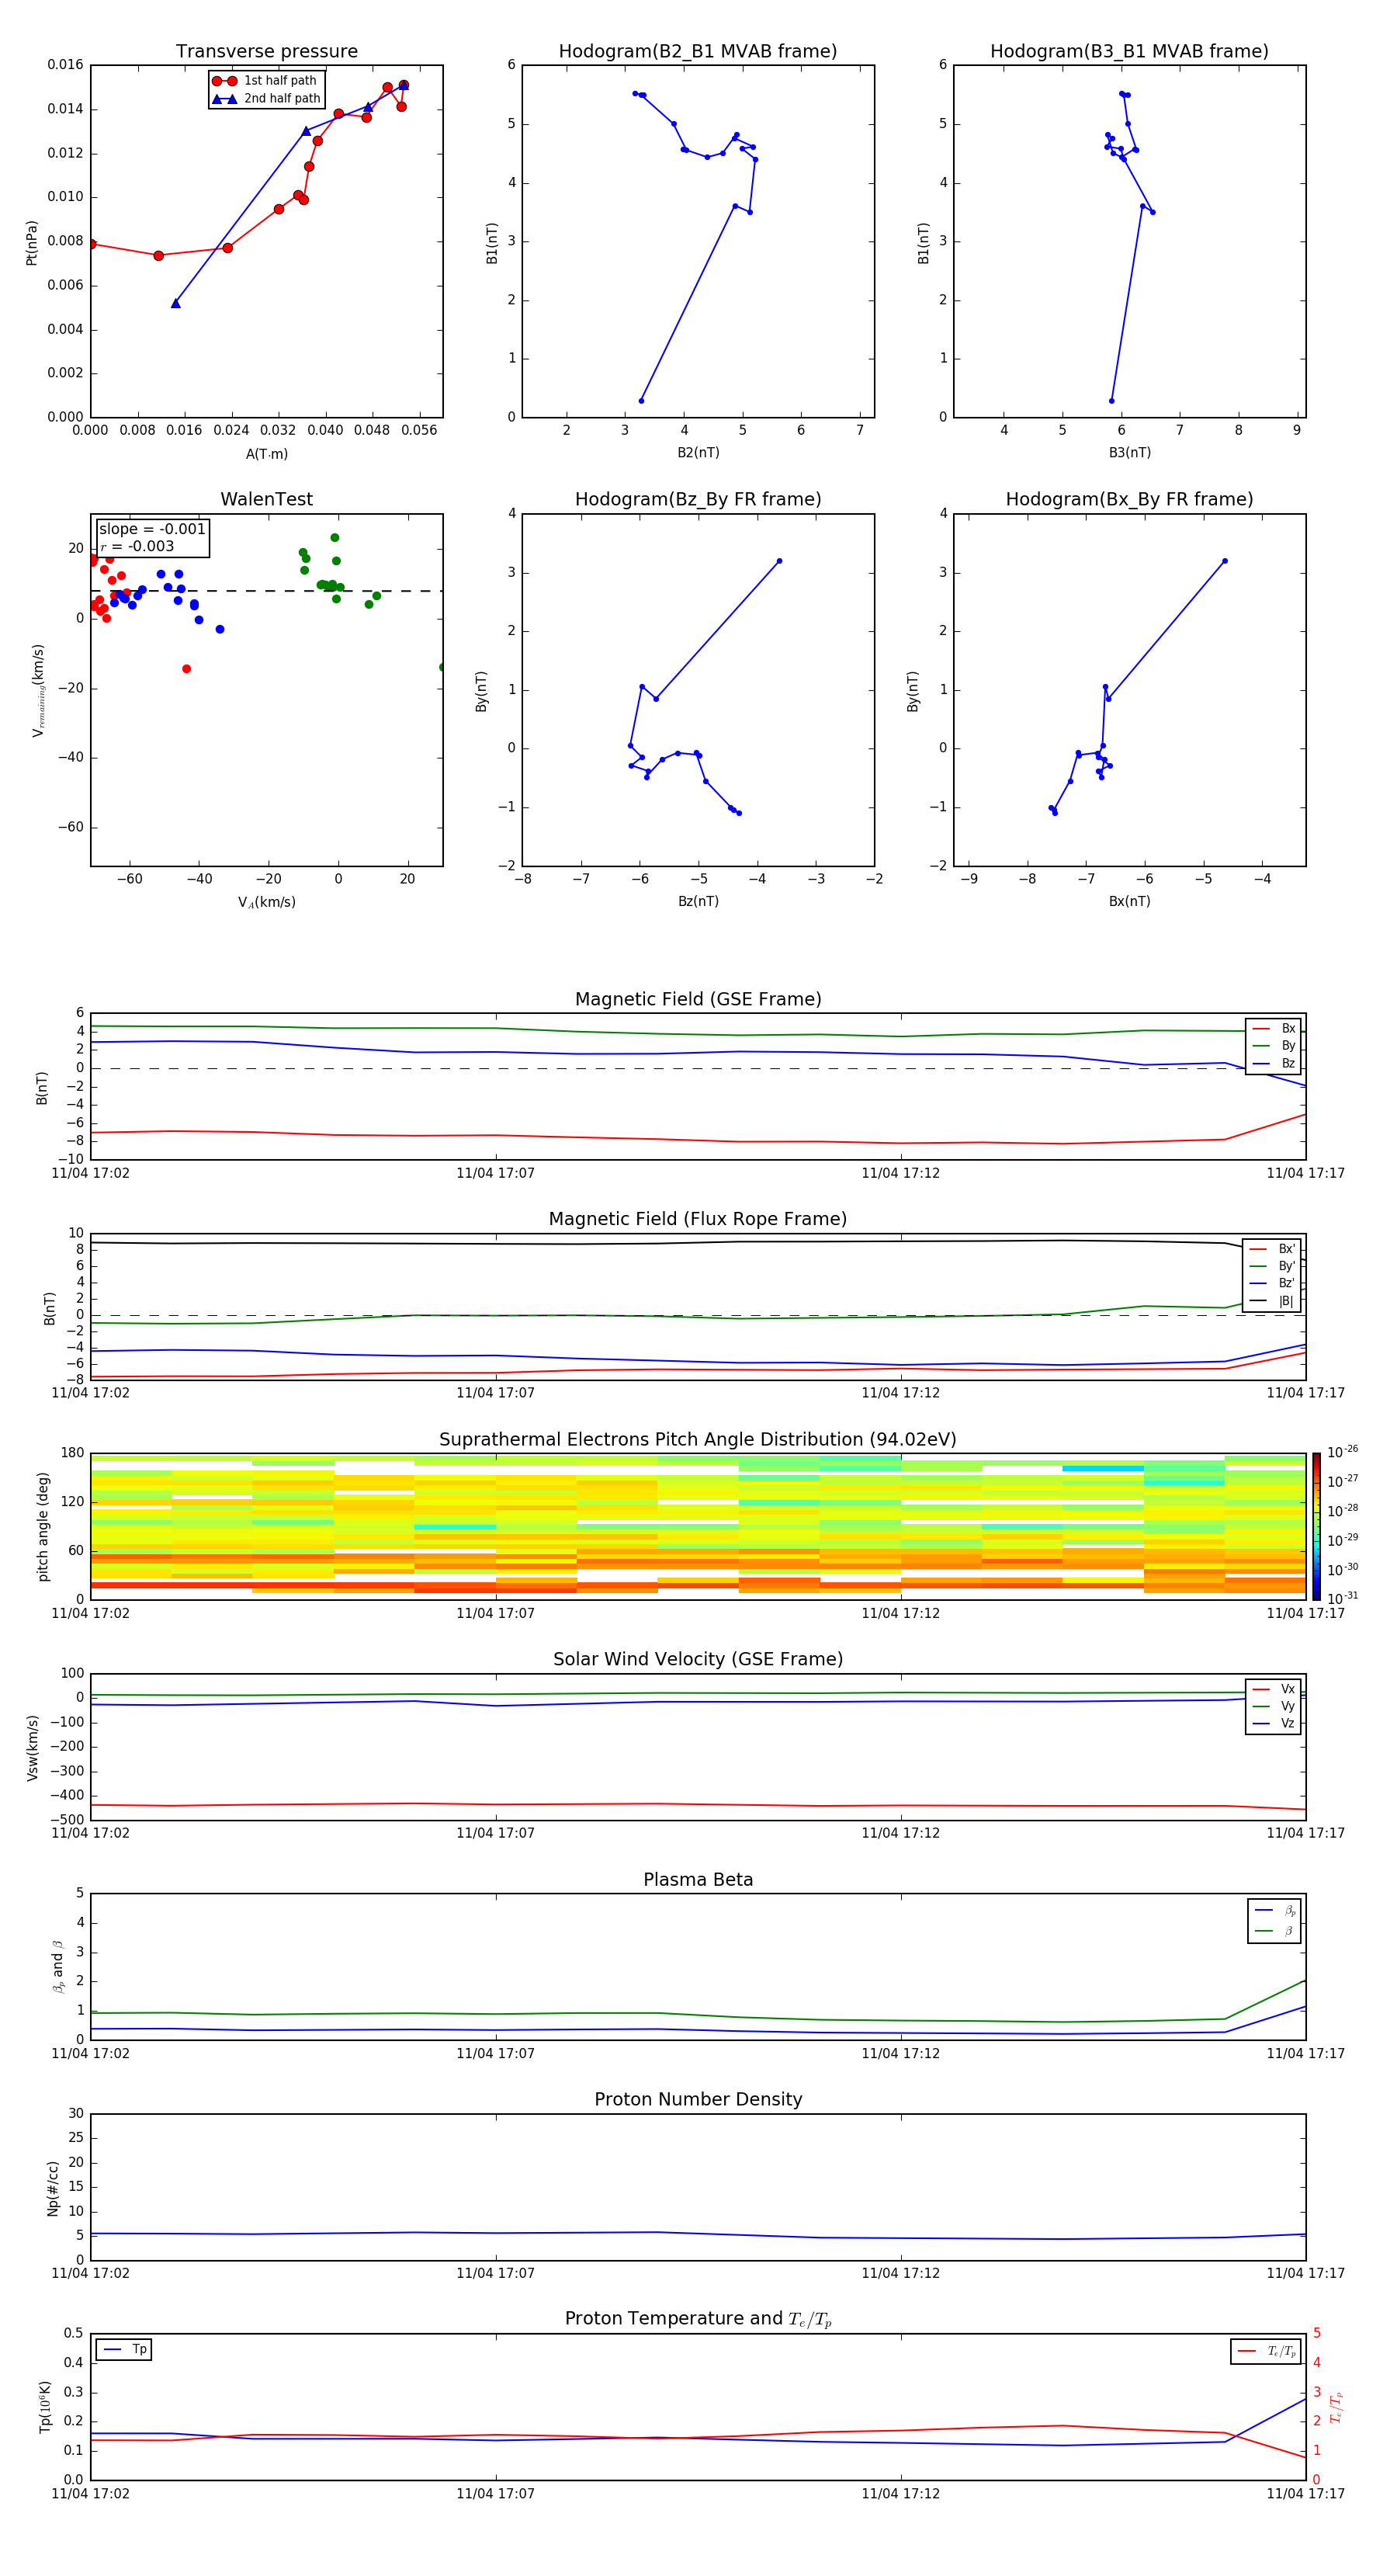This screenshot has height=2562, width=1397.
Task: Click the 'V_A(km/s)' axis label on WalenTest
Action: point(266,902)
